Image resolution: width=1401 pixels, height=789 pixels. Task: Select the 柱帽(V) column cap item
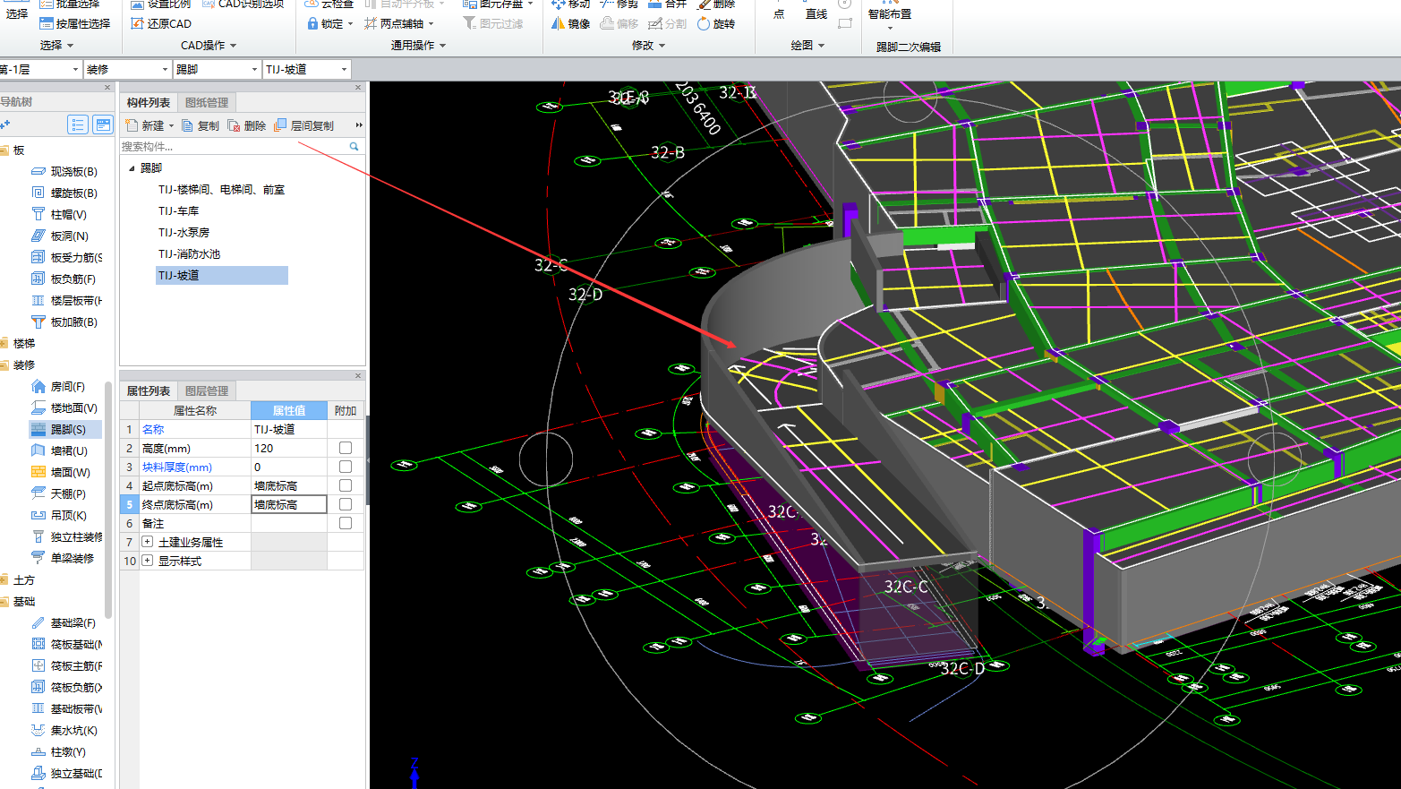(59, 214)
